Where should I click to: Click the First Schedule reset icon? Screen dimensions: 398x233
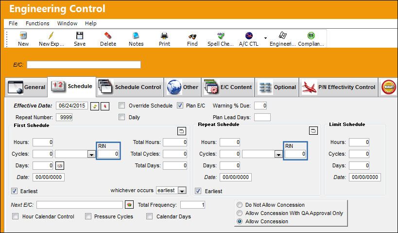pyautogui.click(x=181, y=131)
